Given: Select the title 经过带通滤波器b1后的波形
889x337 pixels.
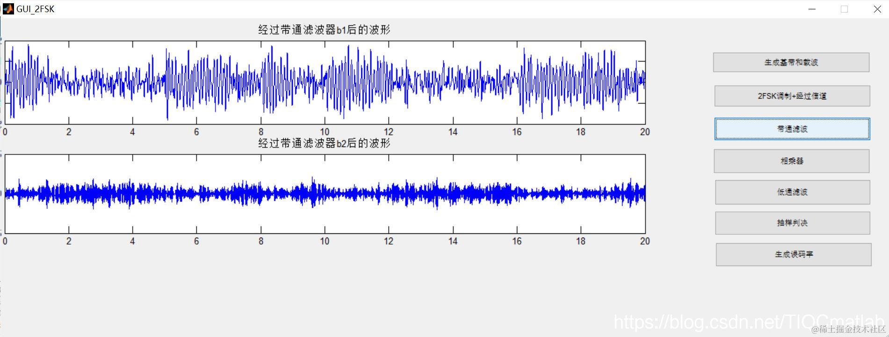Looking at the screenshot, I should click(x=324, y=30).
